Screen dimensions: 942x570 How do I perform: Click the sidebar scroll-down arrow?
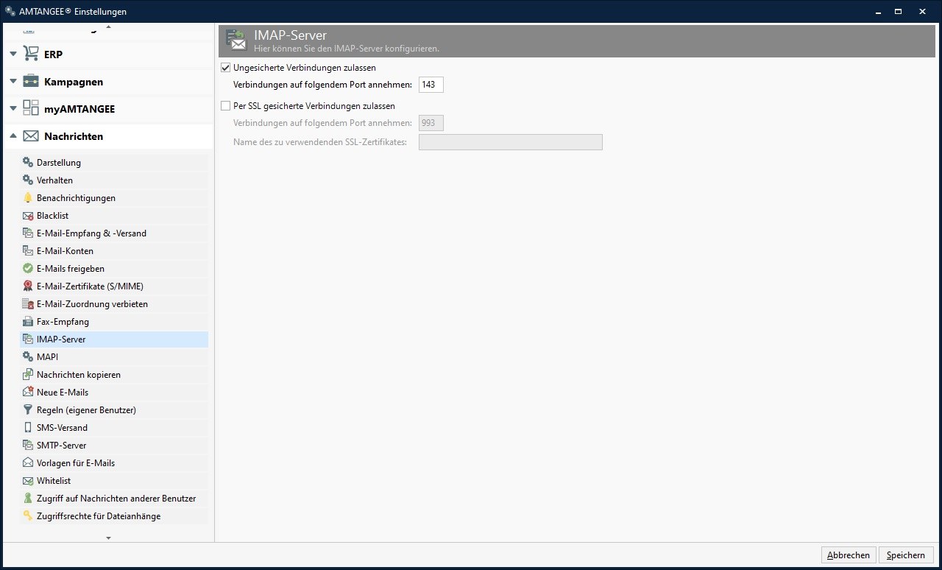pyautogui.click(x=109, y=538)
